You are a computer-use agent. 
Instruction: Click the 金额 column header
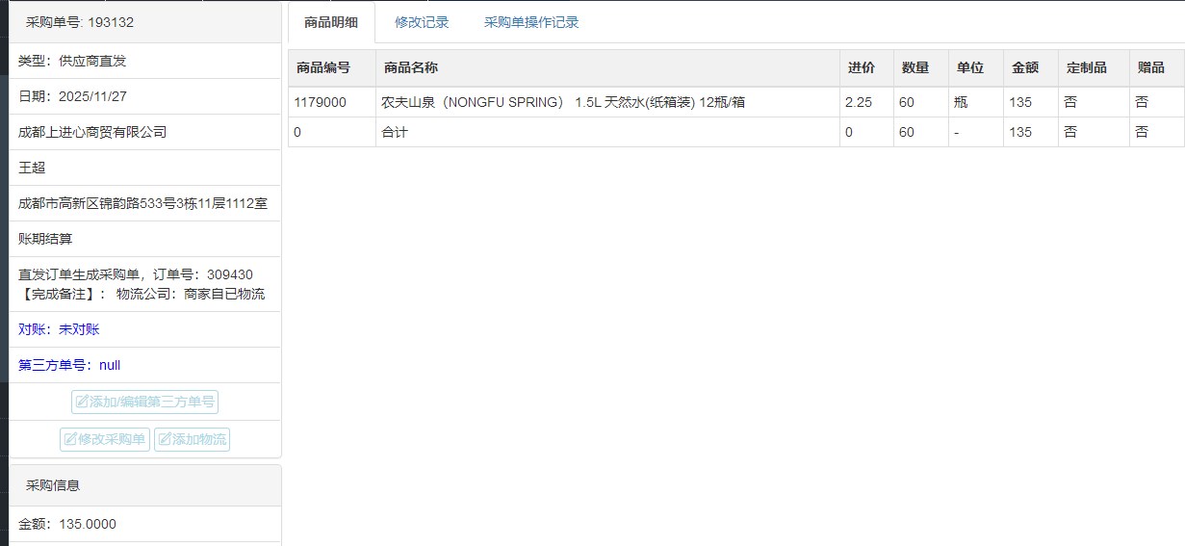(1025, 68)
